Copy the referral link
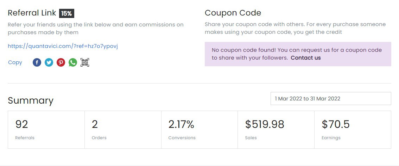This screenshot has width=399, height=166. coord(15,62)
